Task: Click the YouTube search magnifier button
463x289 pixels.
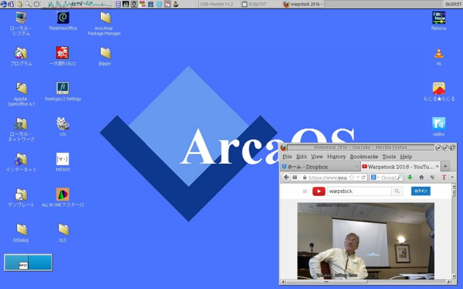Action: click(x=397, y=191)
